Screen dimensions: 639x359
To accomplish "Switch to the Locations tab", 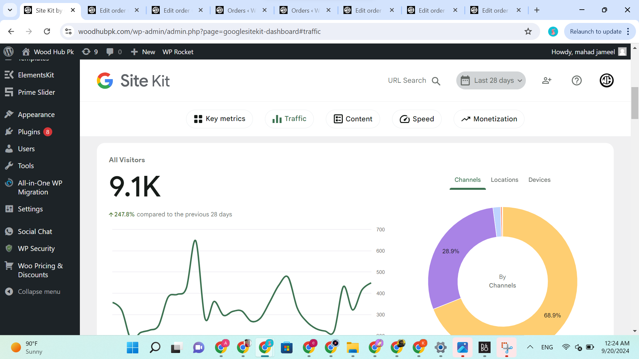I will [x=504, y=180].
